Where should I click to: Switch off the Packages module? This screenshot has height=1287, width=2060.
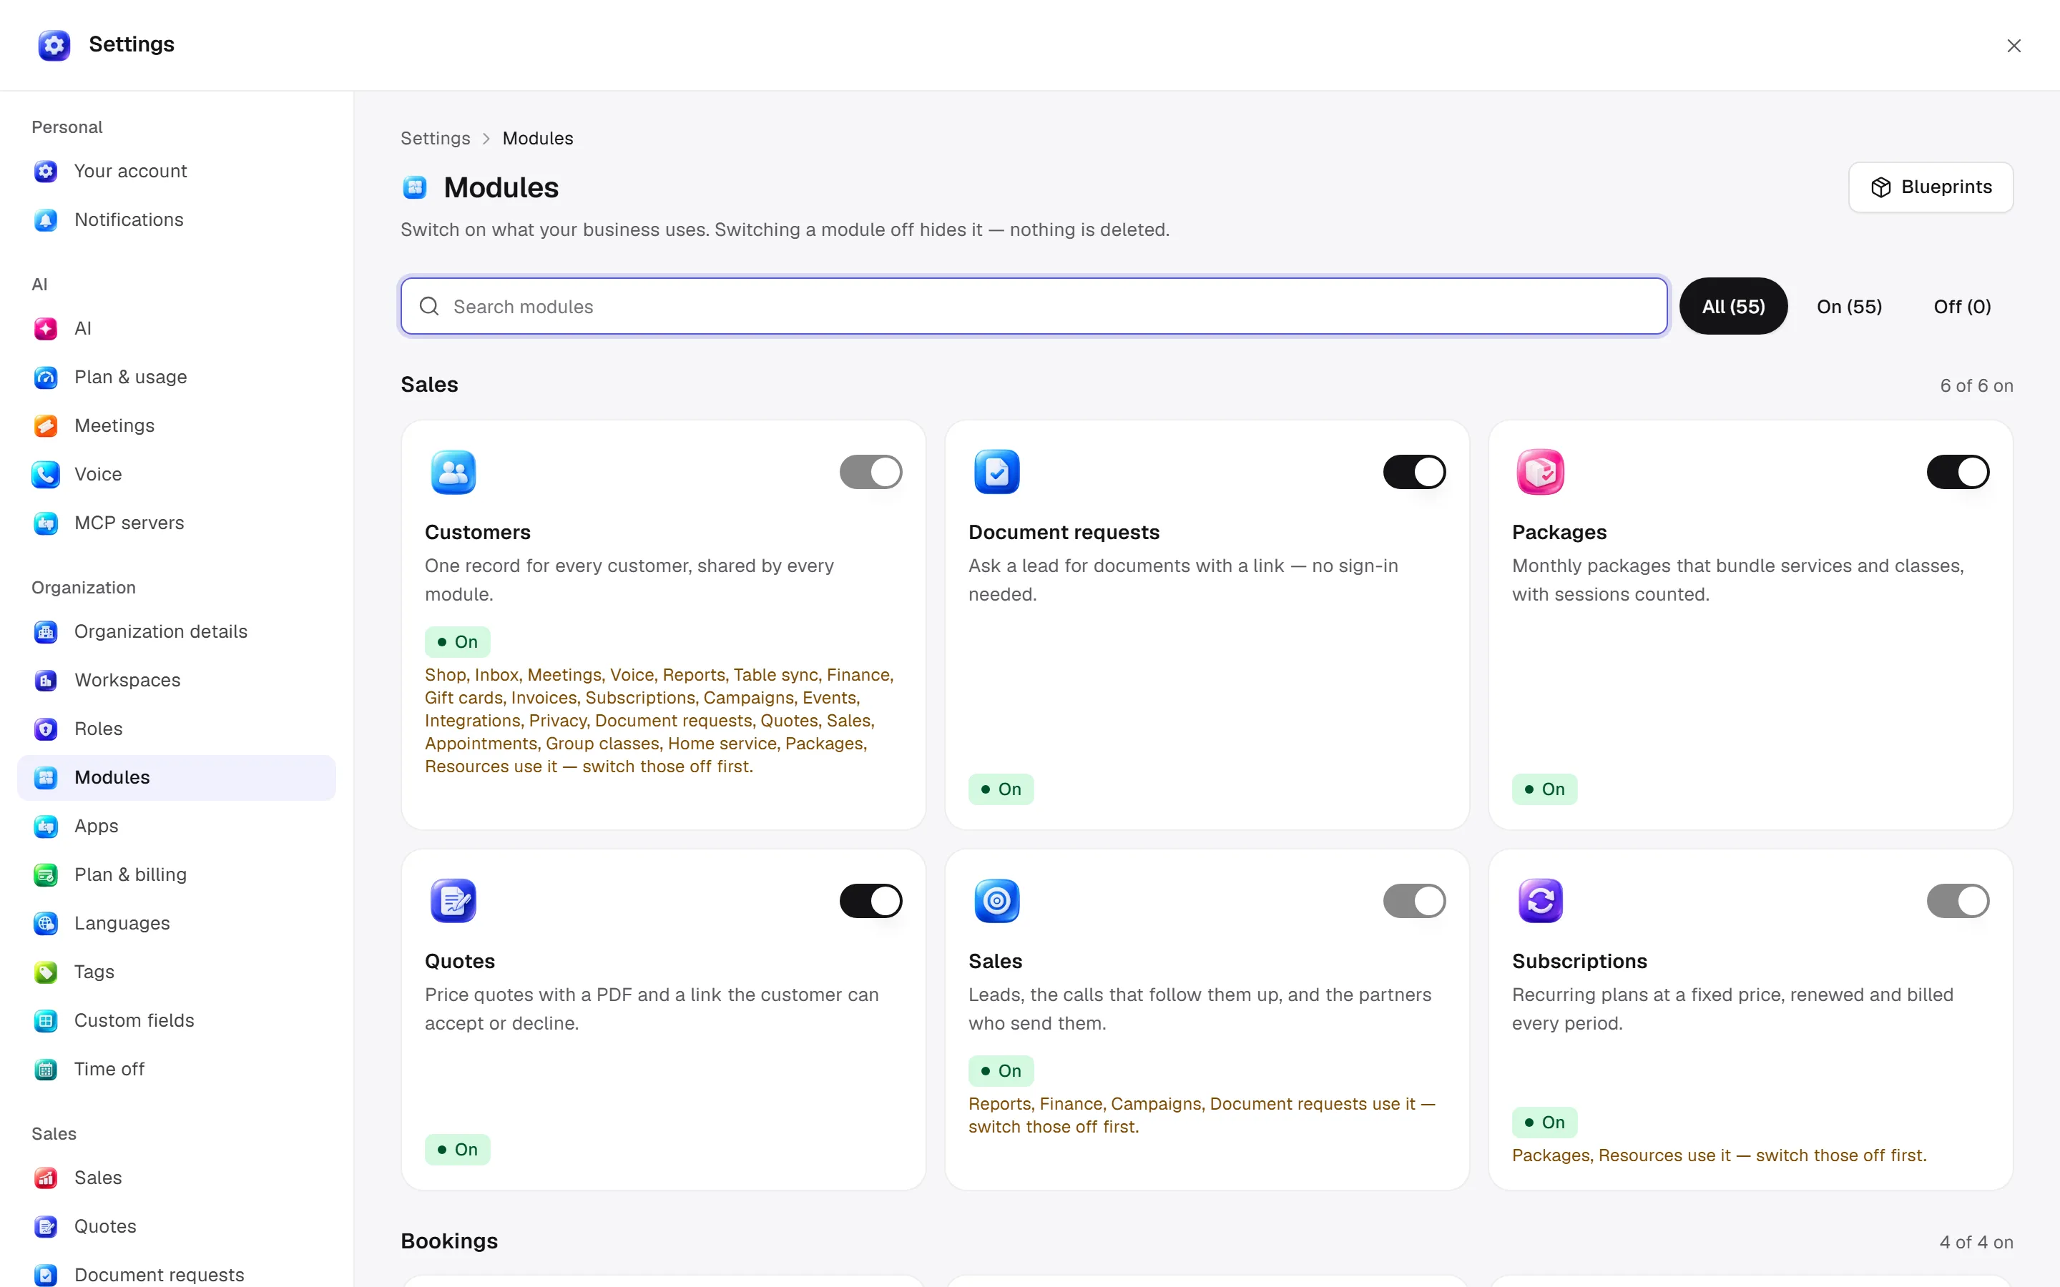coord(1958,472)
